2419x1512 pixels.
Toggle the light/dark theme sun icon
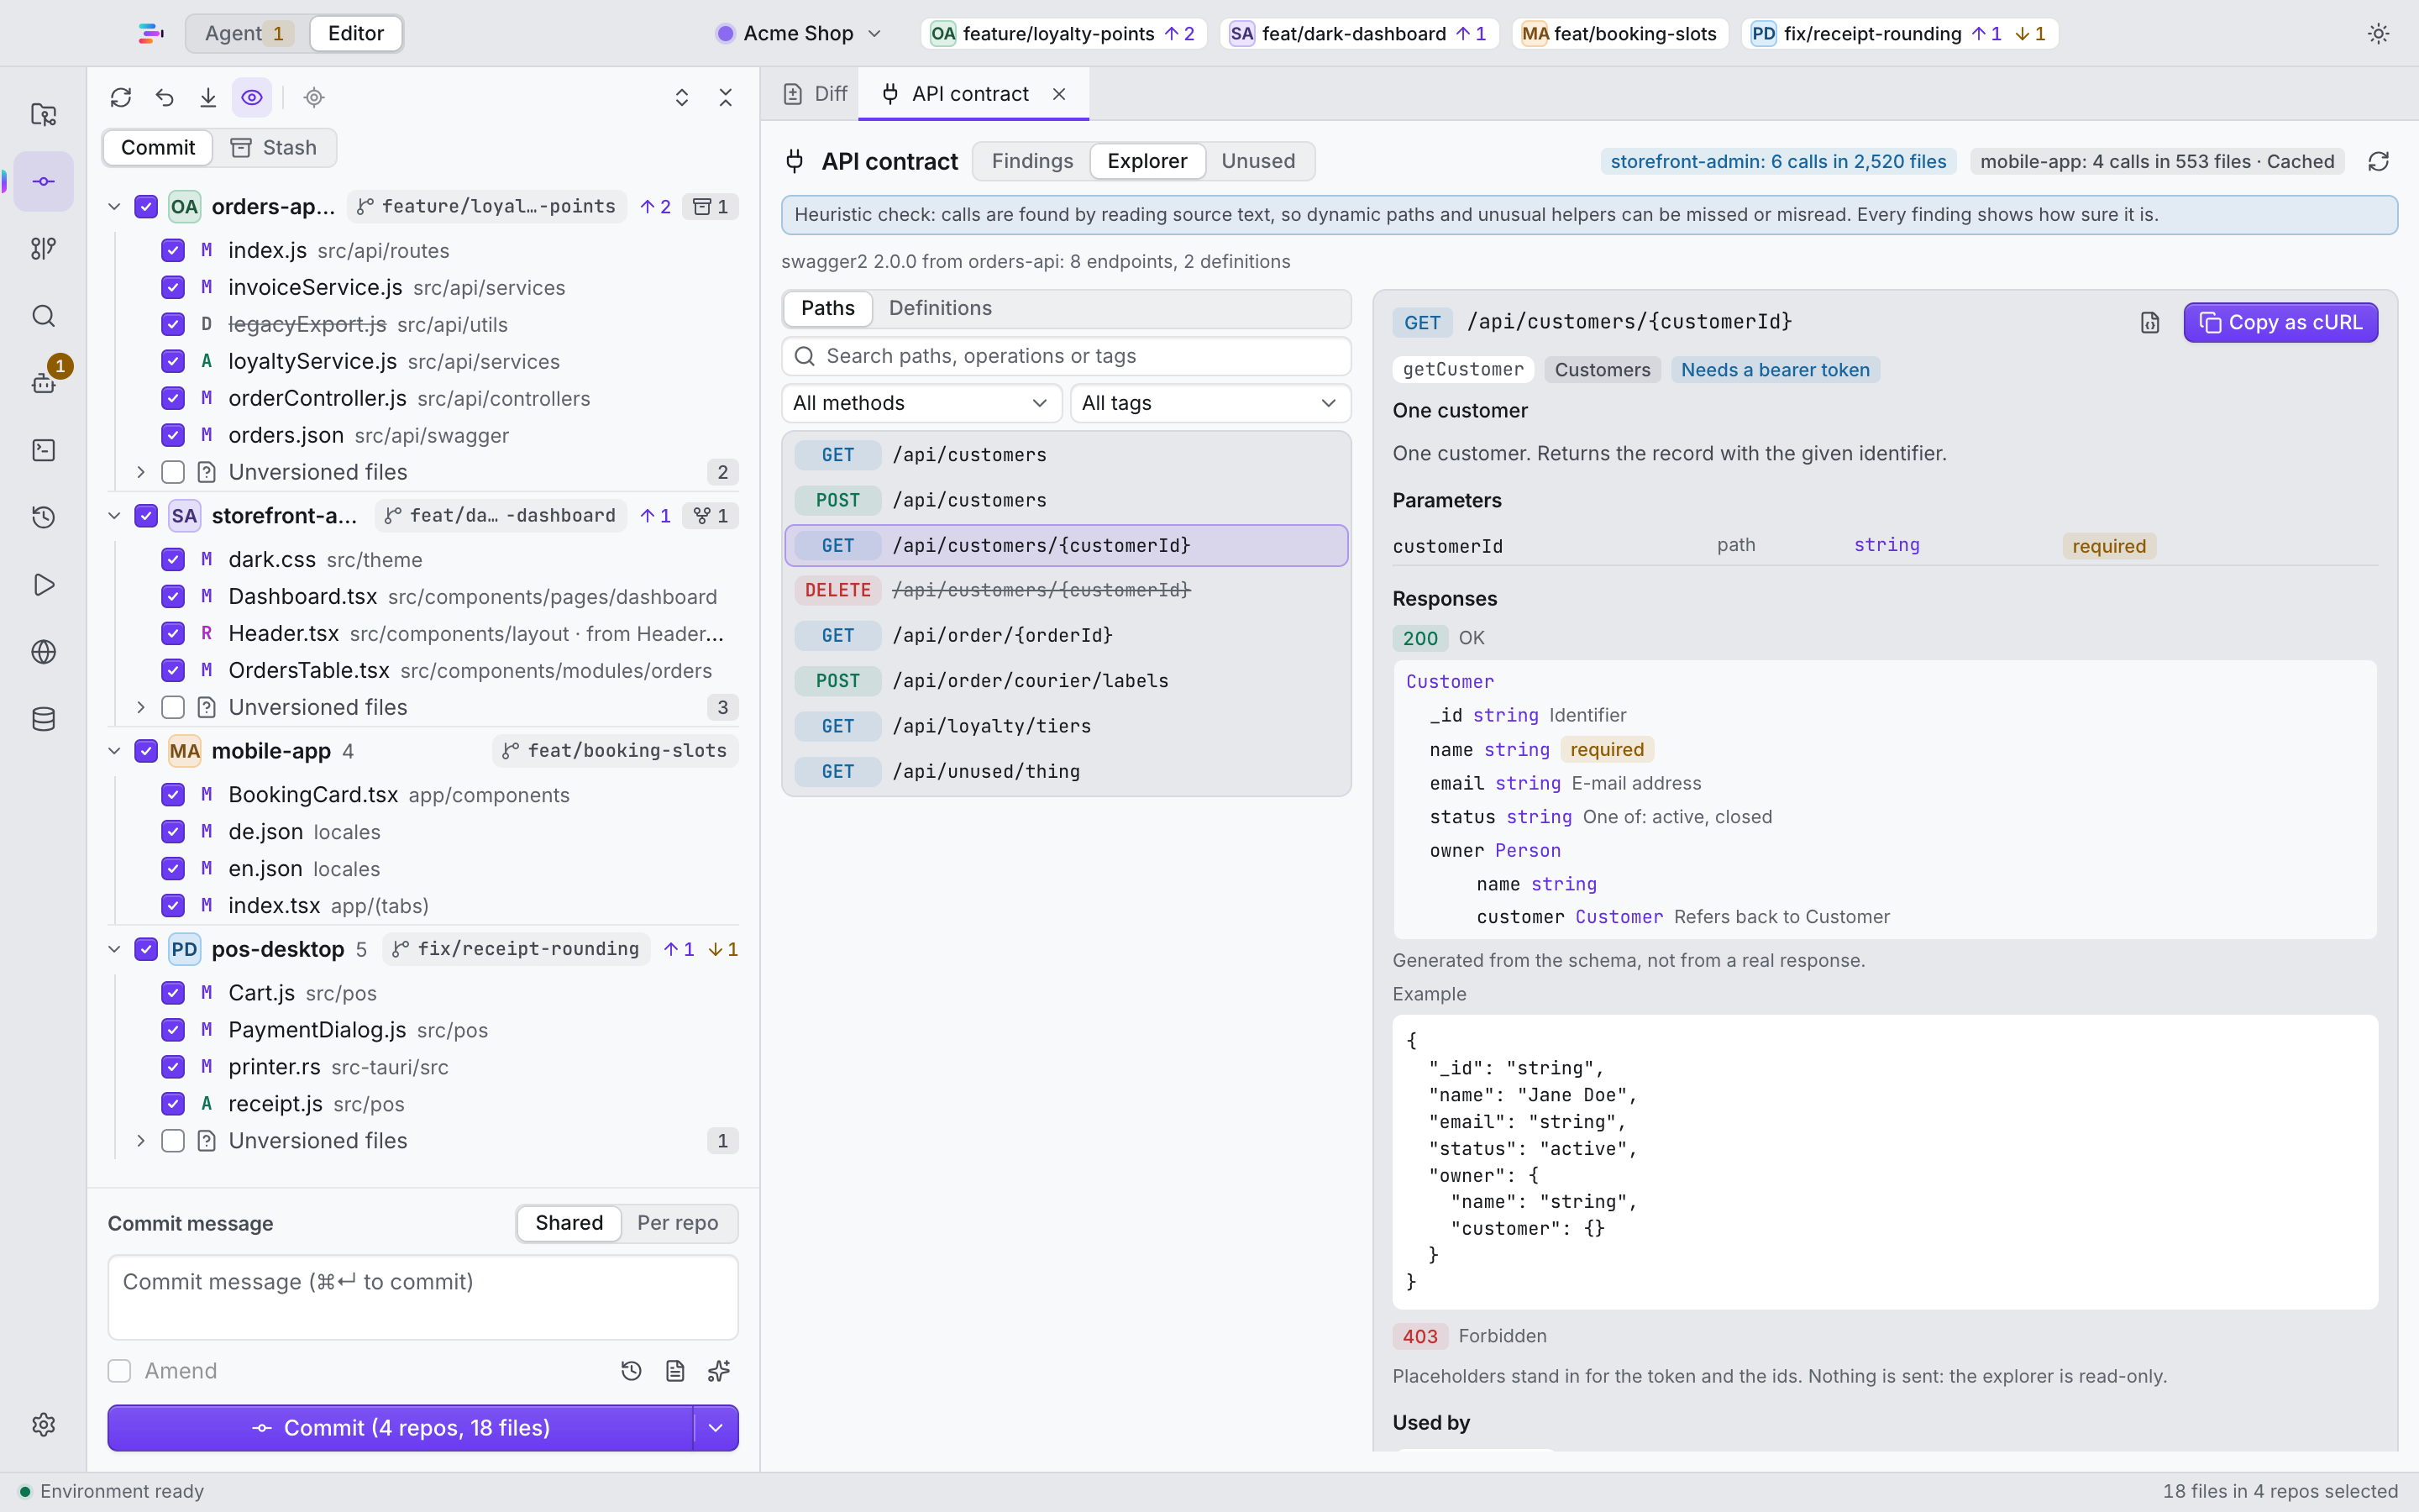pyautogui.click(x=2378, y=33)
